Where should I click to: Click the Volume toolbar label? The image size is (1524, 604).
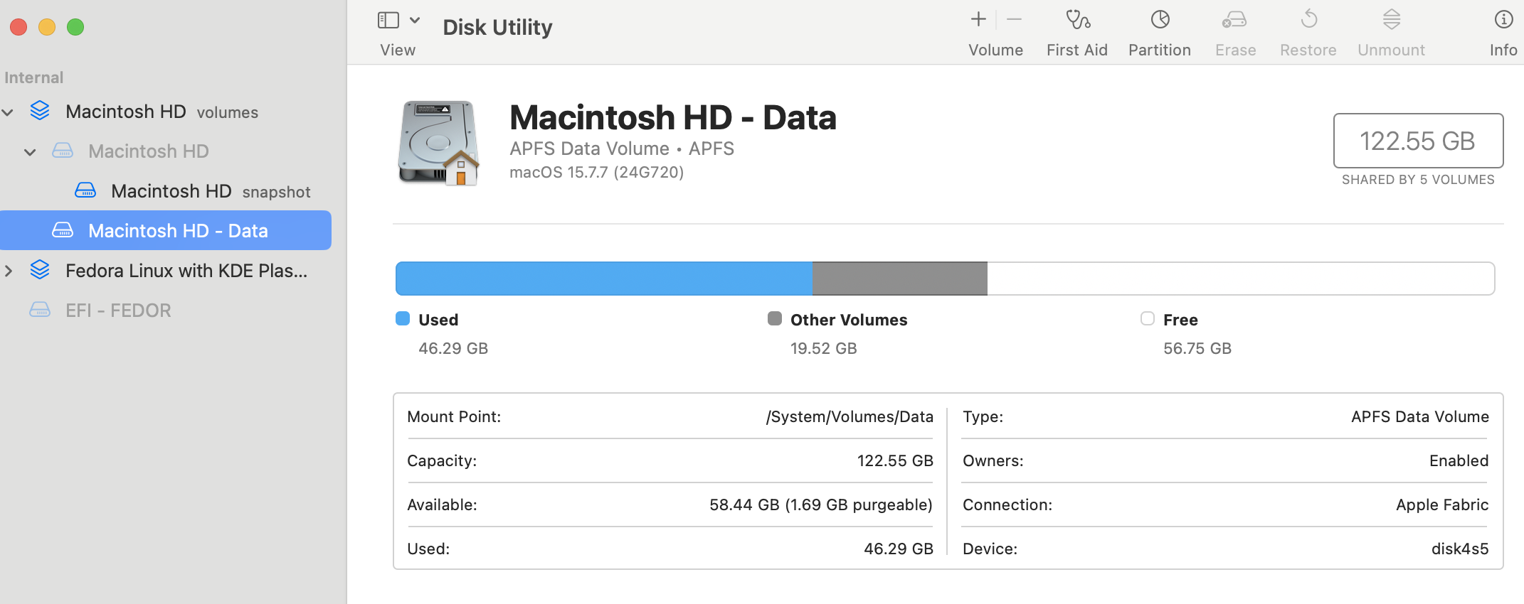point(996,50)
